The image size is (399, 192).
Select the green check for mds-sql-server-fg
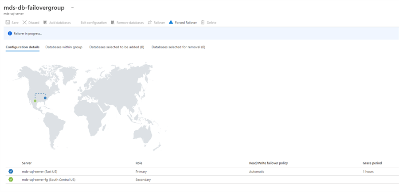point(11,180)
